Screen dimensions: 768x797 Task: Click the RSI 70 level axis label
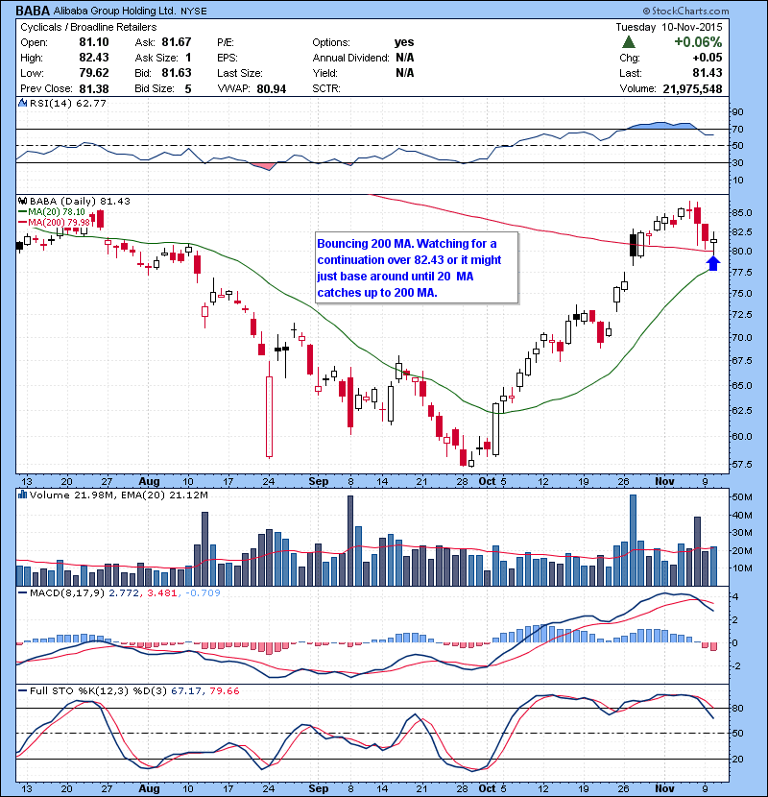pyautogui.click(x=737, y=129)
